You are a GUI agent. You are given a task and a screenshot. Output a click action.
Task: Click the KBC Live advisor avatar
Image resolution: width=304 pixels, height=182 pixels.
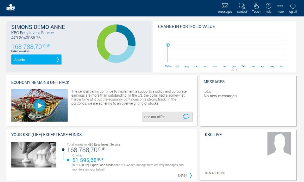[279, 143]
